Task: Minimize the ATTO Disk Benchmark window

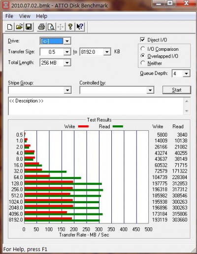Action: [159, 3]
